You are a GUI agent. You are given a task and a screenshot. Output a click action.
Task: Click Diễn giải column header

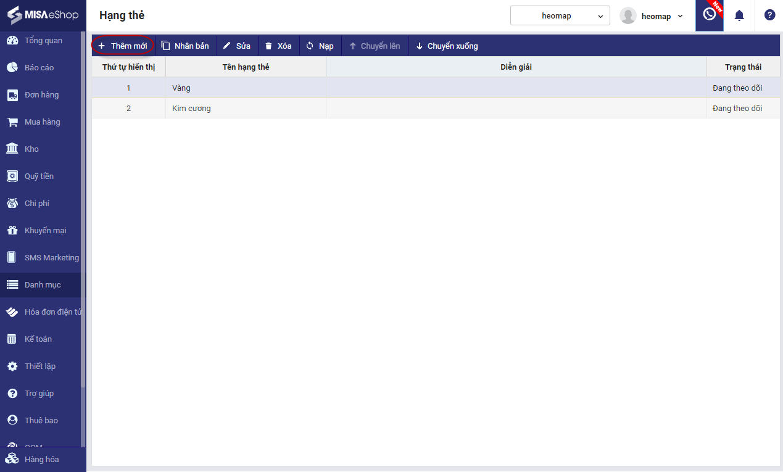(516, 67)
